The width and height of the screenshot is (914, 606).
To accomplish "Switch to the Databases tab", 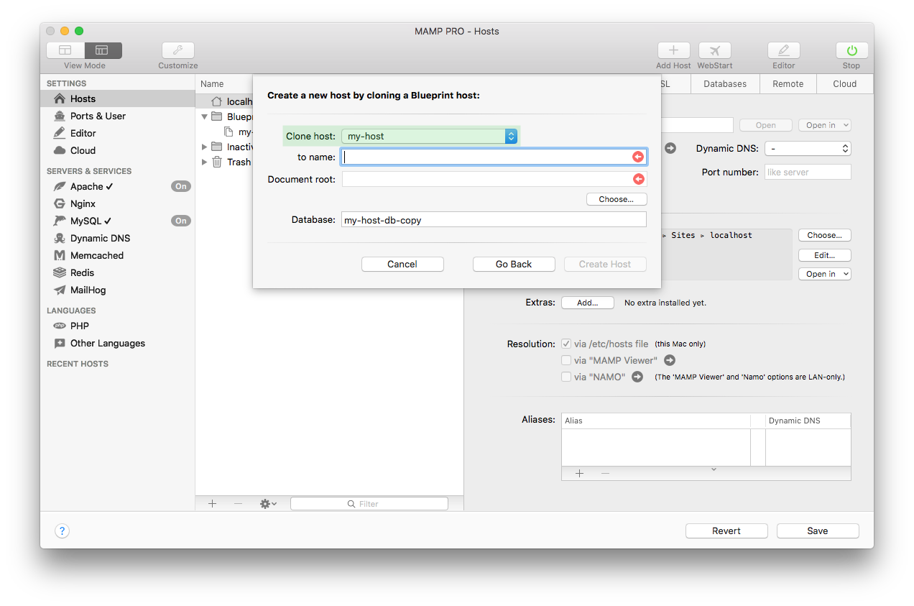I will [724, 83].
